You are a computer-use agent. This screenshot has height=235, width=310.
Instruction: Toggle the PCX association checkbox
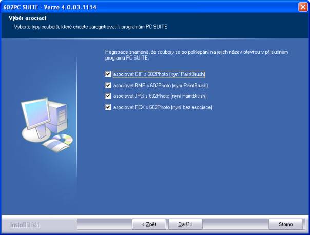[x=108, y=107]
